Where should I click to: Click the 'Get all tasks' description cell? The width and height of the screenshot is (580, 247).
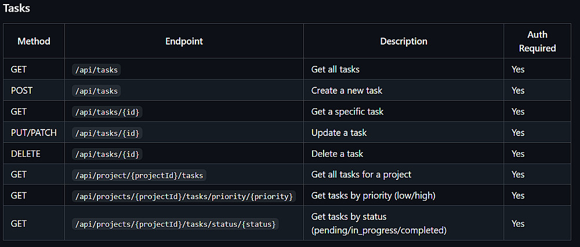pyautogui.click(x=335, y=69)
